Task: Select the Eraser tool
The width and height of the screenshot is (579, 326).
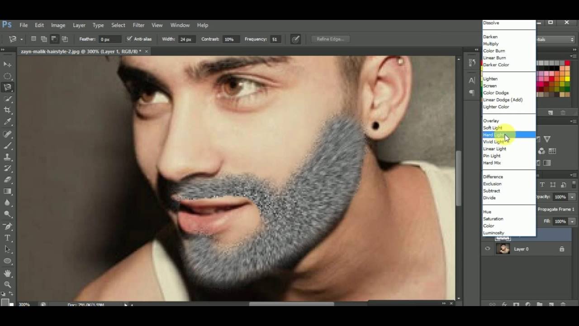Action: click(x=7, y=180)
